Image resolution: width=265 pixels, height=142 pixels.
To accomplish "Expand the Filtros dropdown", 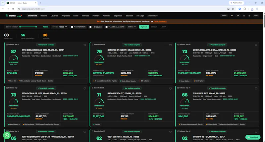I will point(132,27).
